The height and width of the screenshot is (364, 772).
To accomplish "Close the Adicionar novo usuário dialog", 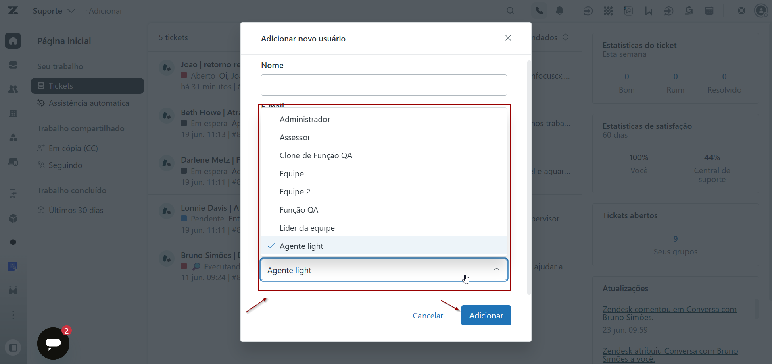I will (x=508, y=38).
